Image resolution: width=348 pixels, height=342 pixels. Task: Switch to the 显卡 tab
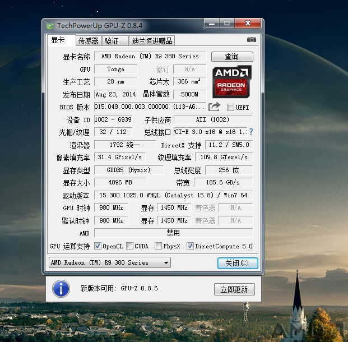pos(62,40)
